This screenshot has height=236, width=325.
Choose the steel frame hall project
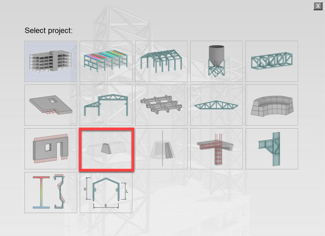161,61
